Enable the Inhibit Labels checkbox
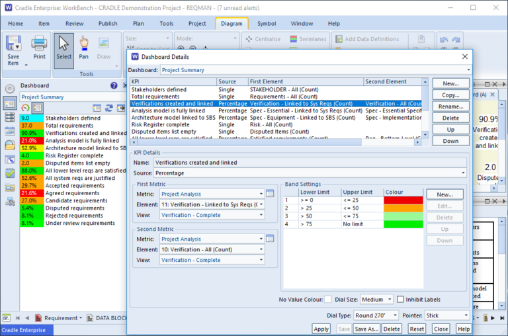The image size is (508, 336). tap(401, 300)
